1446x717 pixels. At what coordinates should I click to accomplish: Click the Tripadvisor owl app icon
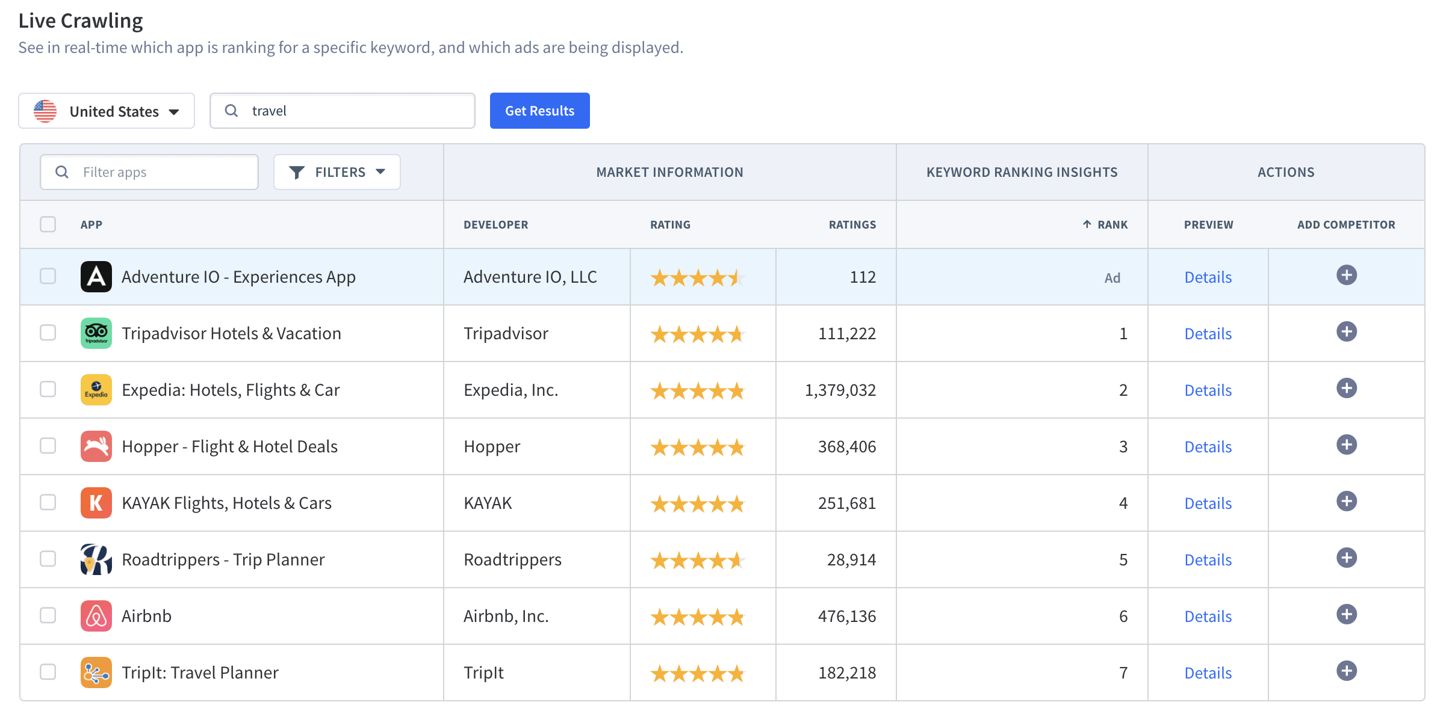point(96,333)
